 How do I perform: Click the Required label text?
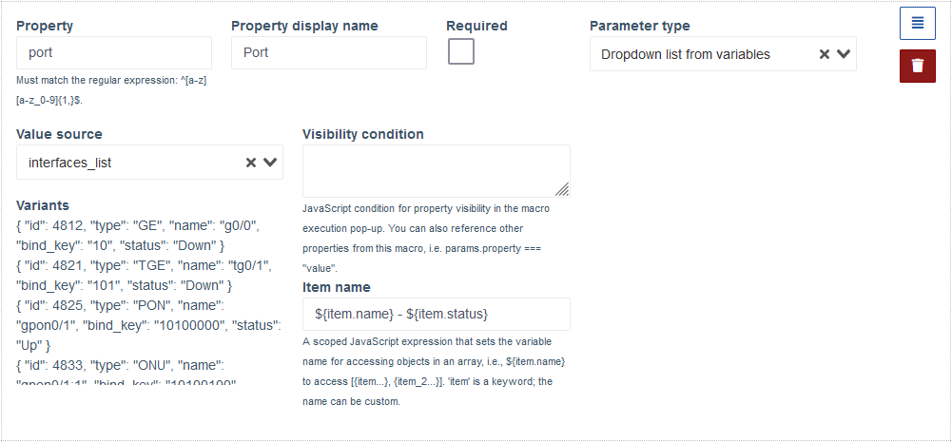[476, 26]
